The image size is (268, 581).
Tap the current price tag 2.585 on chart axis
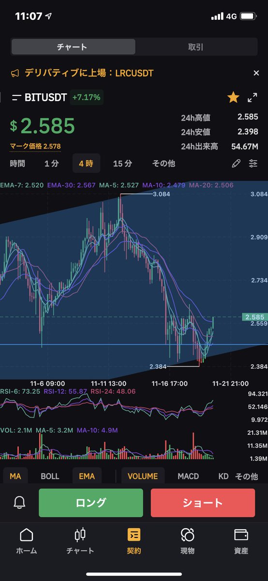(254, 317)
